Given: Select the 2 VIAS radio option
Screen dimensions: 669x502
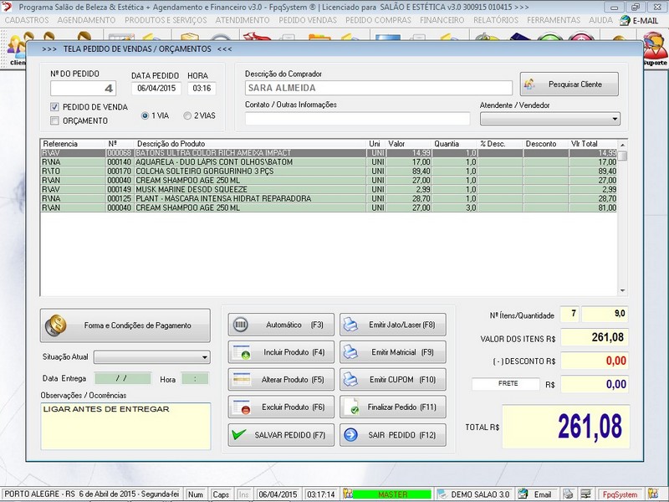Looking at the screenshot, I should (x=187, y=115).
